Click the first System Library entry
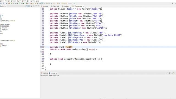176x99 pixels. click(8, 21)
